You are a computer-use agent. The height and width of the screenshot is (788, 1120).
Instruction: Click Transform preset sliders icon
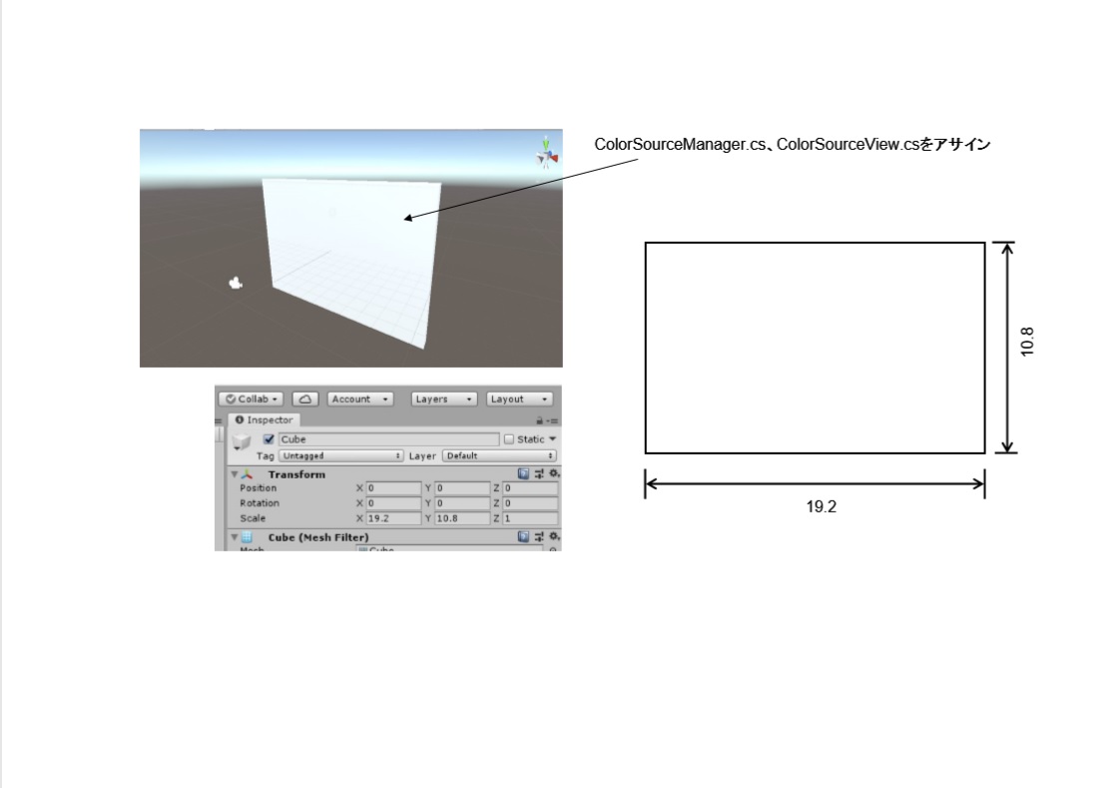click(x=539, y=473)
